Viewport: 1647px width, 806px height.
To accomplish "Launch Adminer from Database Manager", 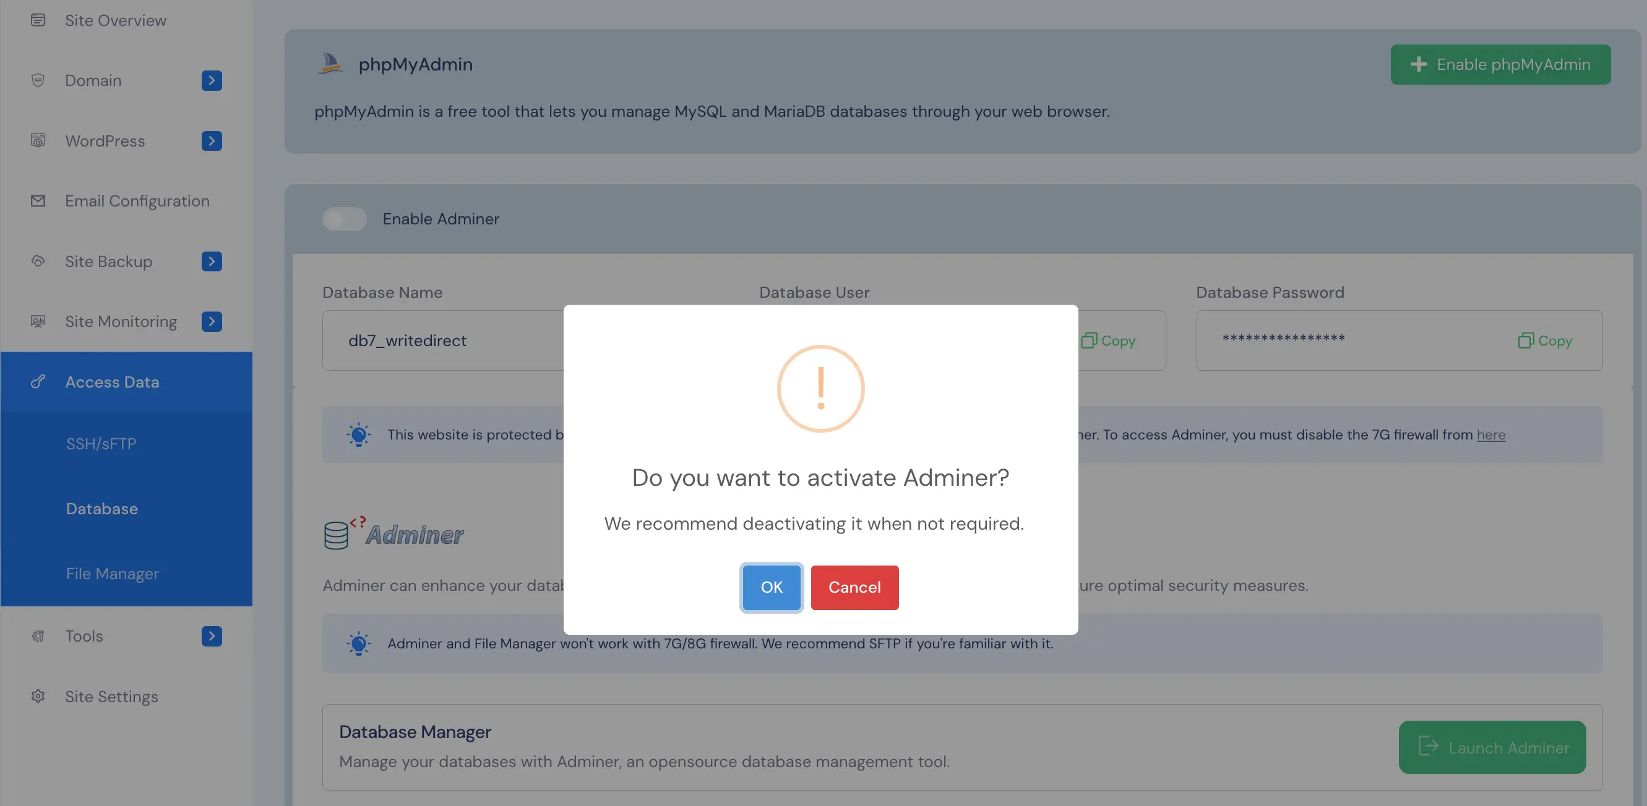I will (1492, 747).
